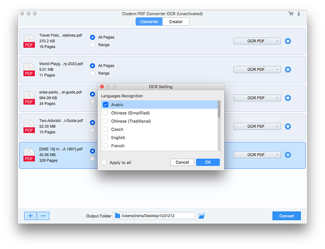325x249 pixels.
Task: Open settings gear for Travel Policy PDF
Action: click(288, 41)
